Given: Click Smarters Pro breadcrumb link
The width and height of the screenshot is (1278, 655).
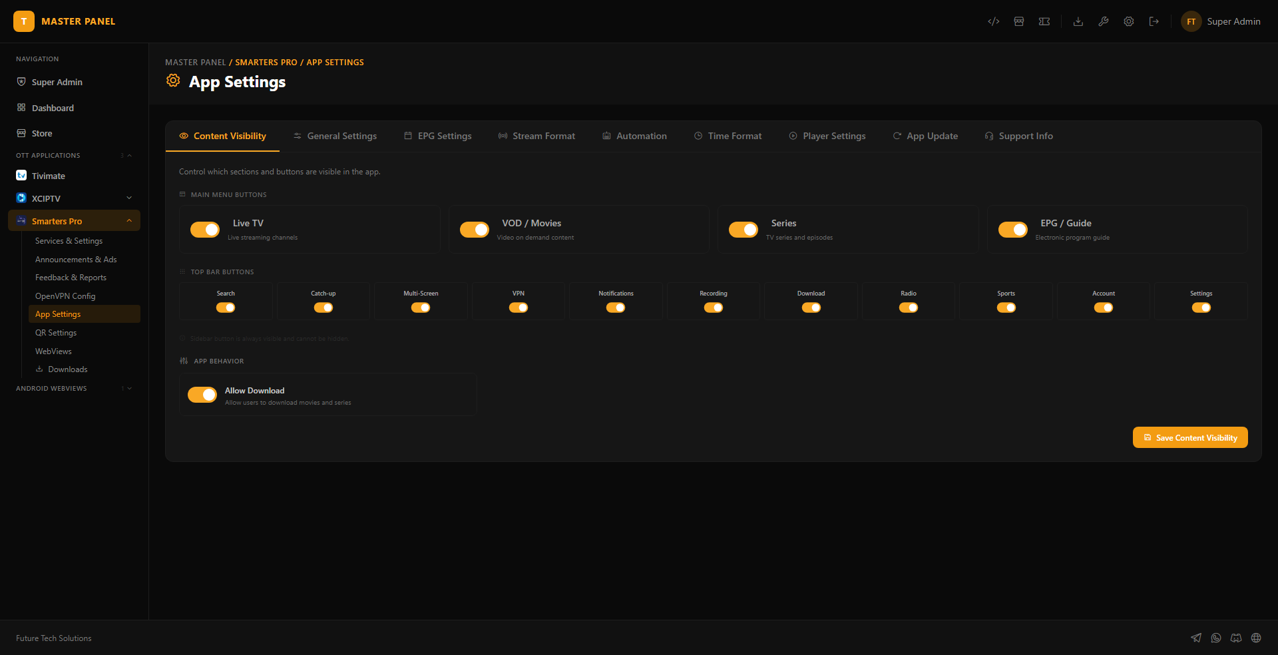Looking at the screenshot, I should [x=266, y=62].
